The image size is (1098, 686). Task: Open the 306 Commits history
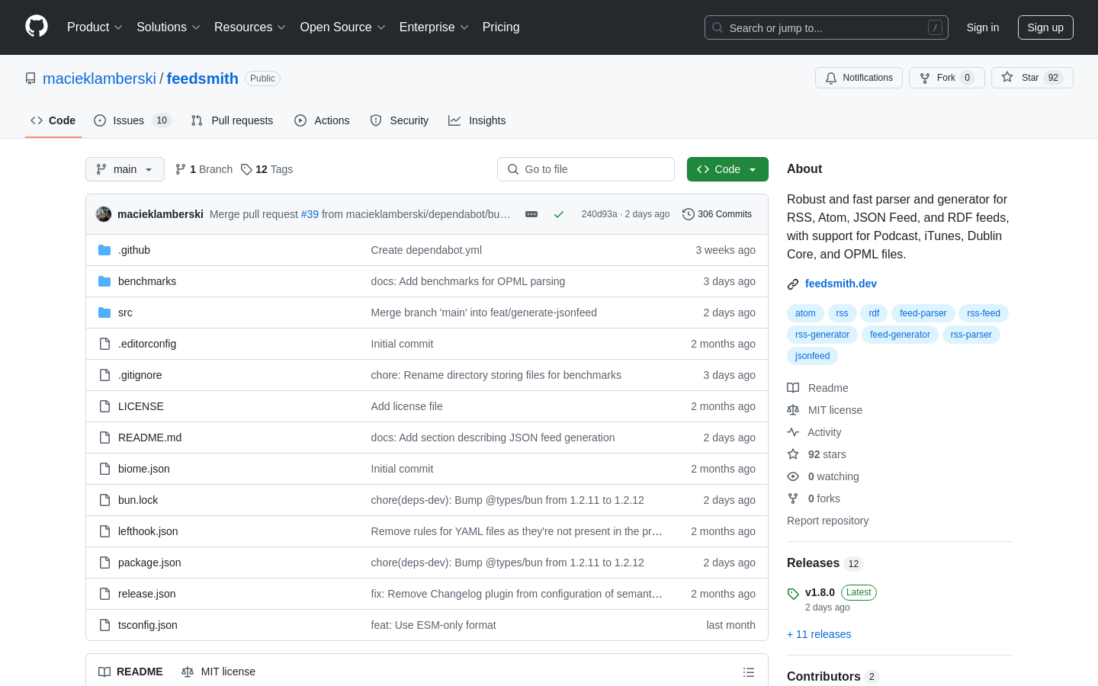pos(718,214)
